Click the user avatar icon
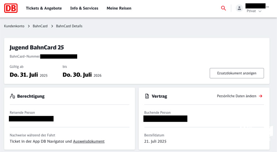Image resolution: width=277 pixels, height=152 pixels. click(239, 8)
